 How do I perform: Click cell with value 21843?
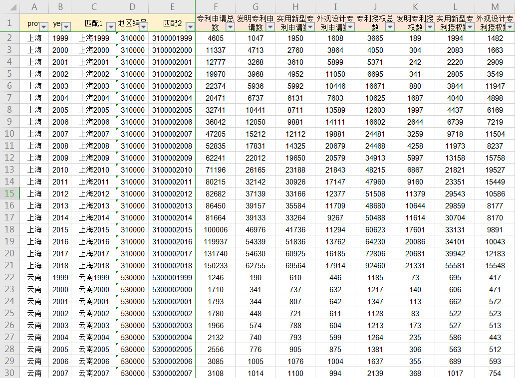click(335, 170)
